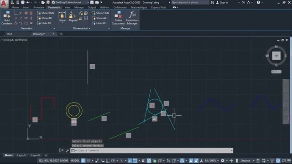Click geometric Hide All button
292x164 pixels.
(x=44, y=23)
